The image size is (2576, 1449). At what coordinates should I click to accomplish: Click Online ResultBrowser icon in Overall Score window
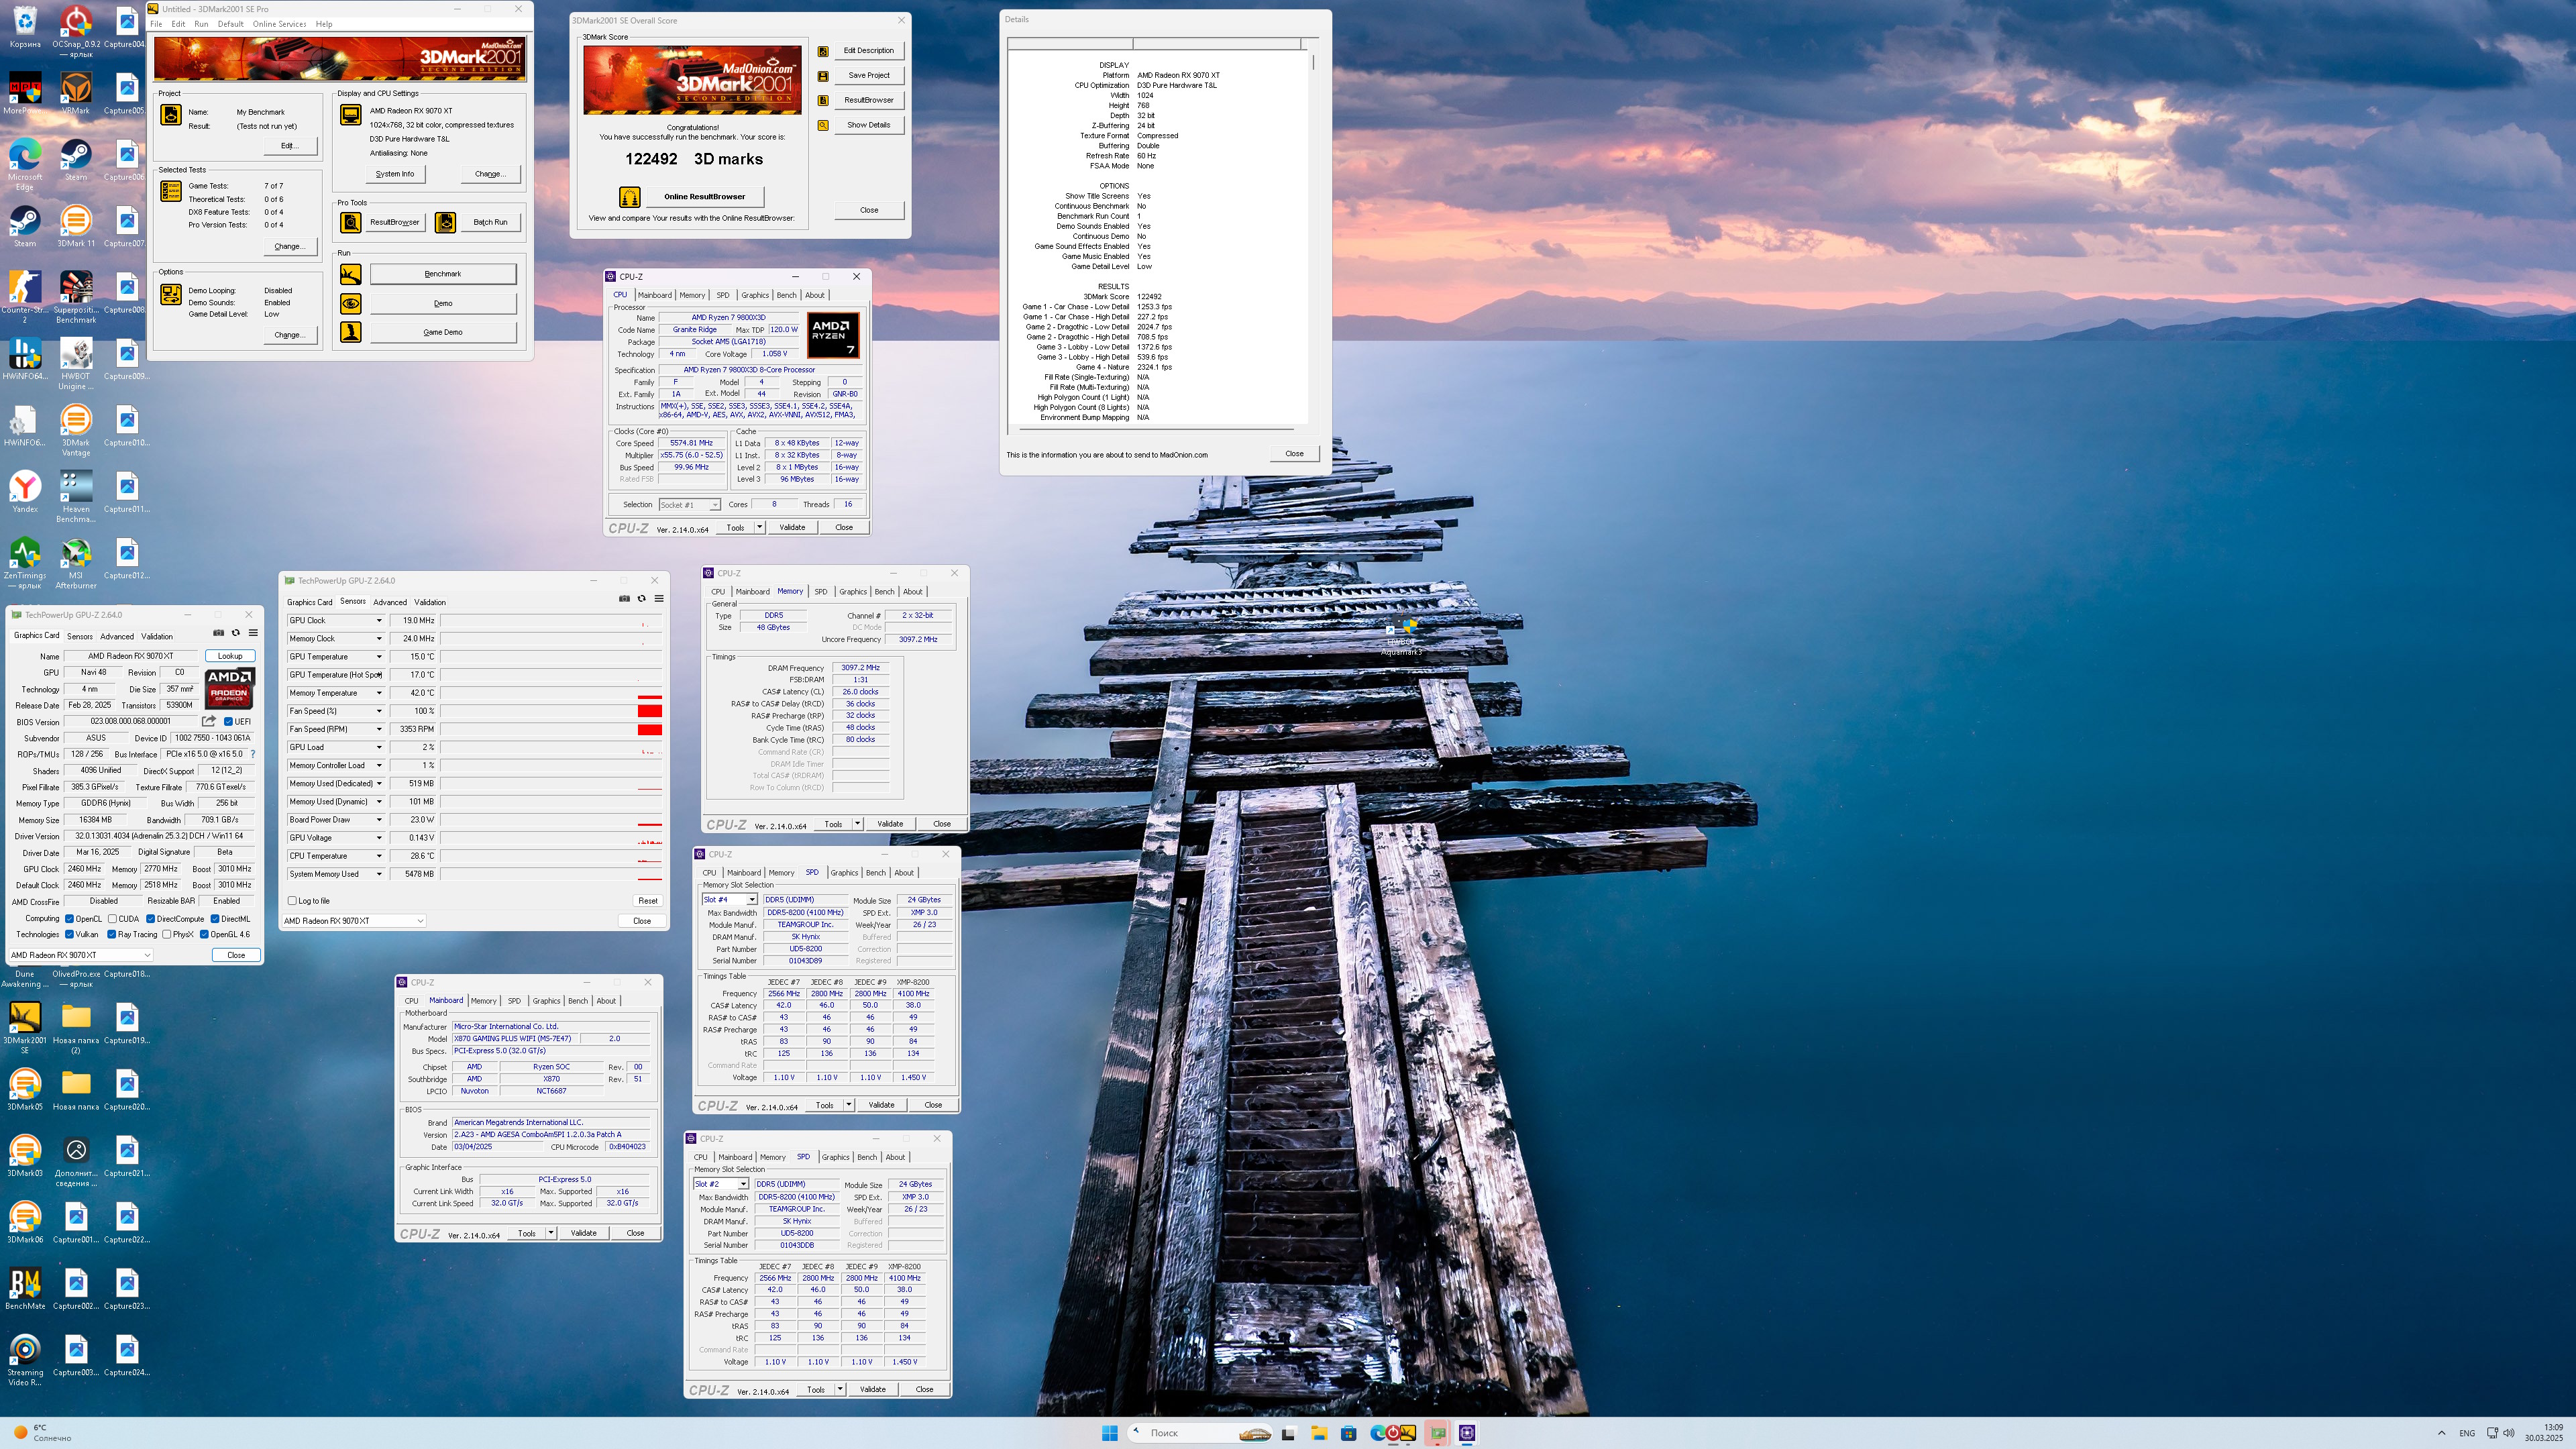[629, 197]
